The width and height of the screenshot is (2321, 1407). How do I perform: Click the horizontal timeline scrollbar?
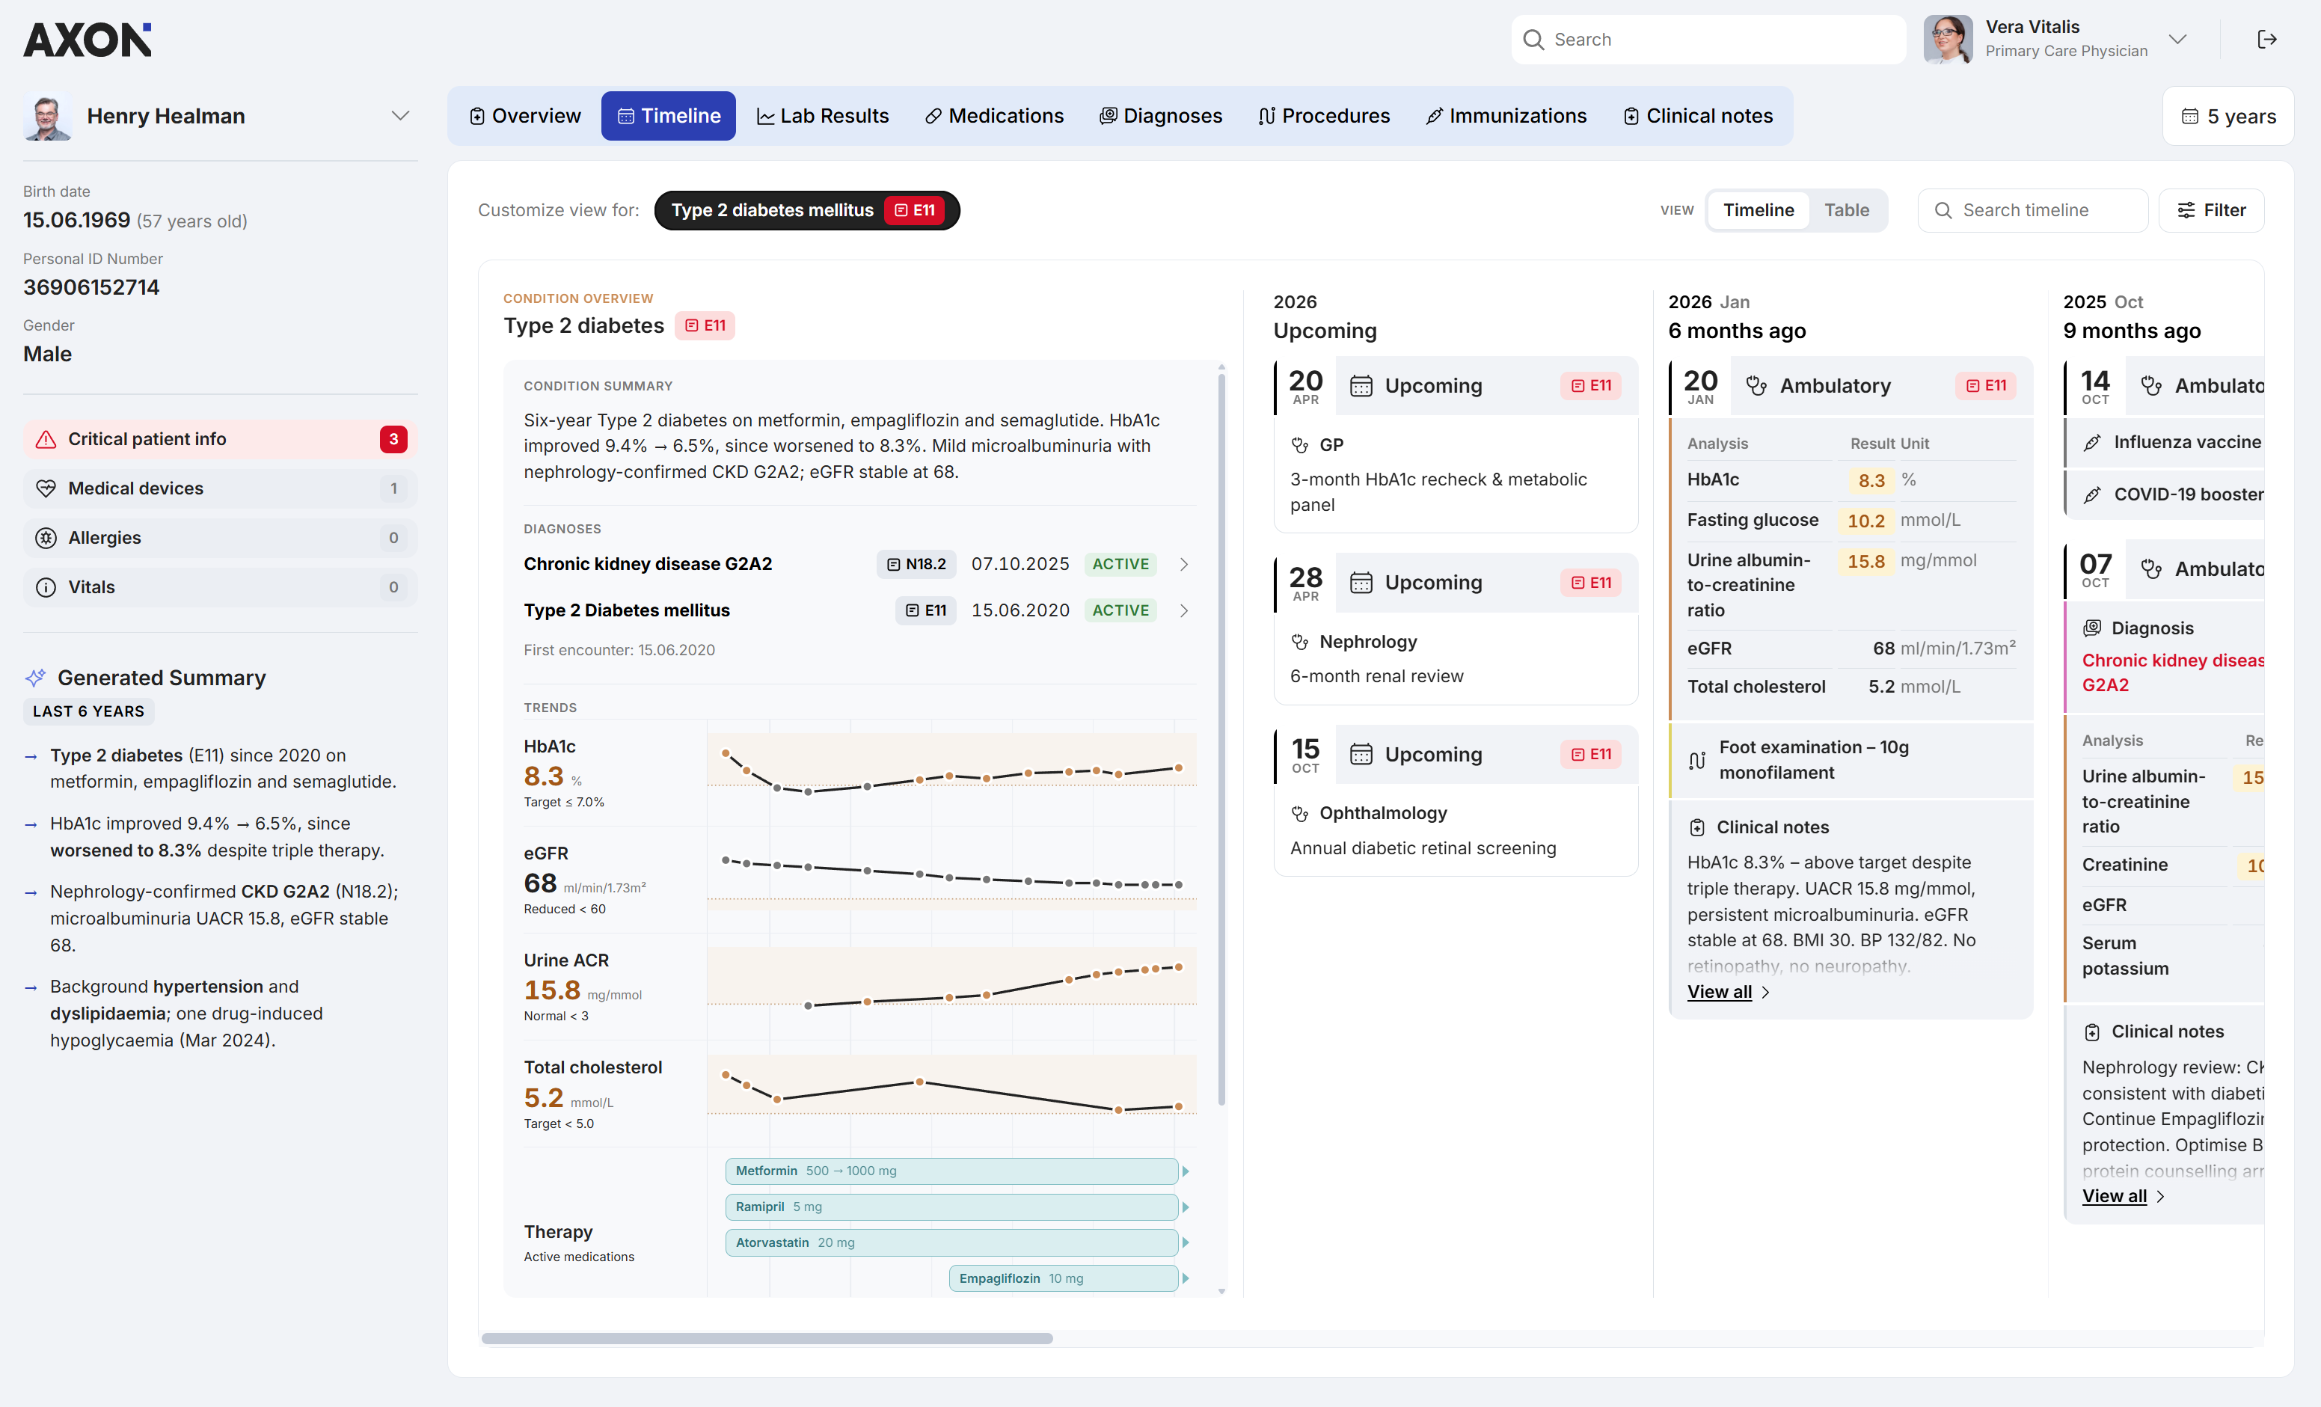point(767,1338)
